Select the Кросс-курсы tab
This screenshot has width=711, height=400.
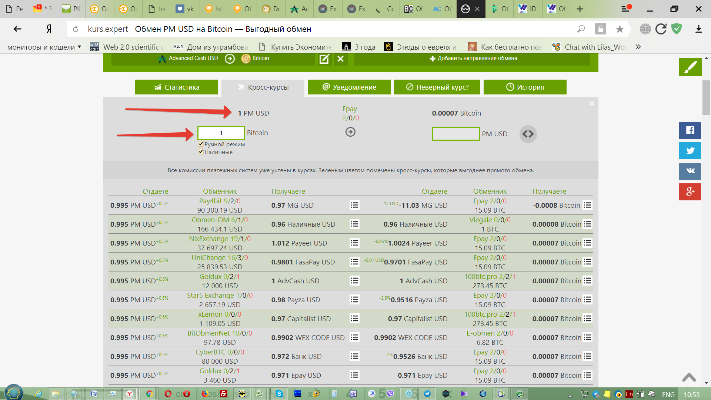coord(263,87)
